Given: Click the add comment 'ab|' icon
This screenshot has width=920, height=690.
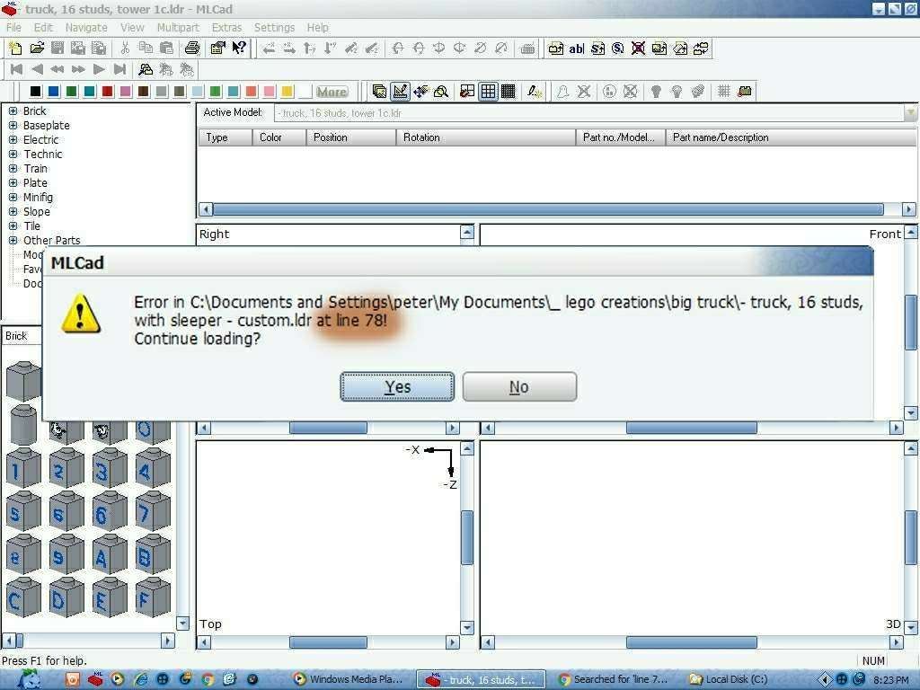Looking at the screenshot, I should [x=577, y=49].
